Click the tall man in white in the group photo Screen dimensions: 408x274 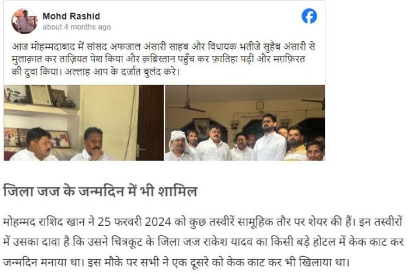[270, 137]
